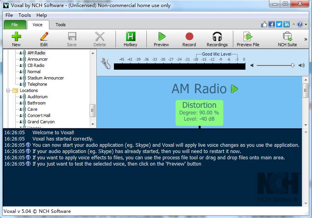The height and width of the screenshot is (218, 312).
Task: Open NCH Suite from the toolbar
Action: point(287,37)
